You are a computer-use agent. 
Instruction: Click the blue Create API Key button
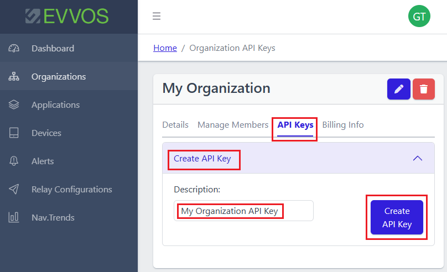pos(397,217)
